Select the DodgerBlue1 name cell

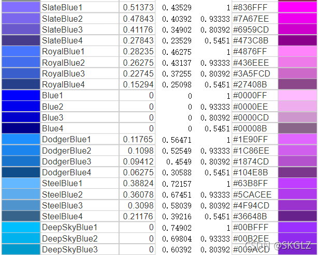80,139
